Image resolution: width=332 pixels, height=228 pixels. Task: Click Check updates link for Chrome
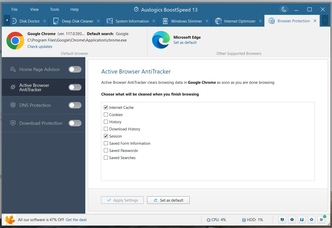(40, 47)
